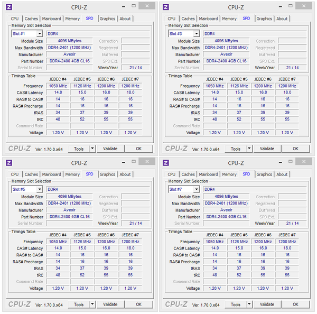The image size is (317, 314).
Task: Click Tools button in Slot #7 window
Action: pos(236,304)
